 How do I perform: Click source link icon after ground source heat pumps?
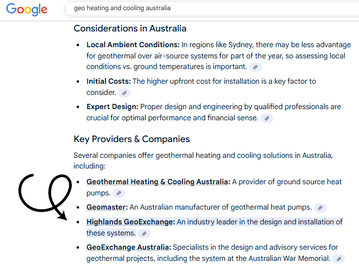click(x=119, y=193)
